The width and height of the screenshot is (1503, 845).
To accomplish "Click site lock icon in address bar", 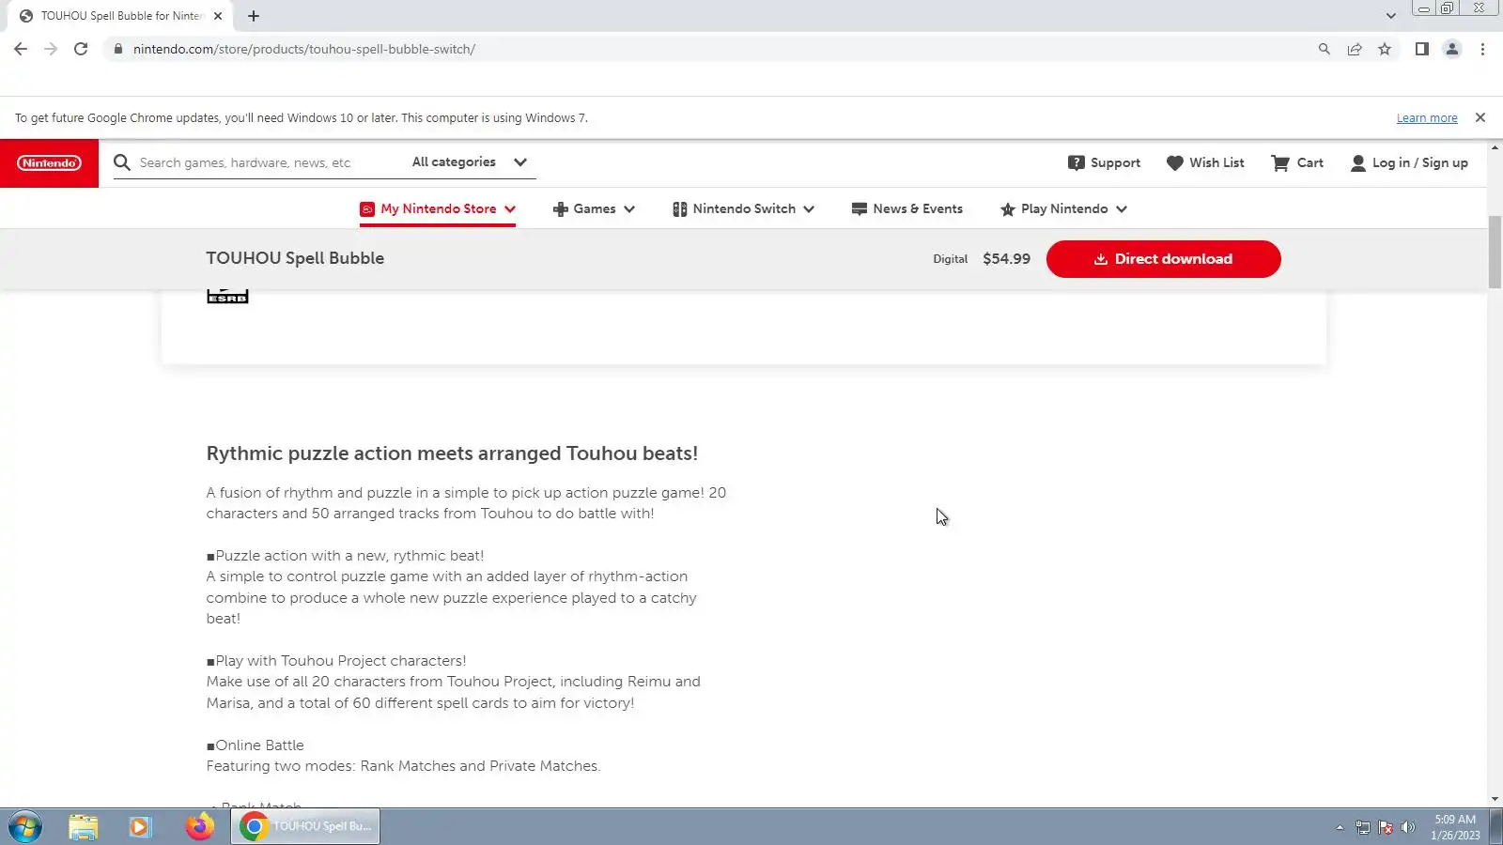I will (117, 49).
